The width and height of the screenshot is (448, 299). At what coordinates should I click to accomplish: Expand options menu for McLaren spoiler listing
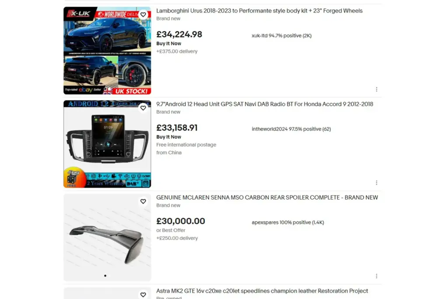[377, 276]
